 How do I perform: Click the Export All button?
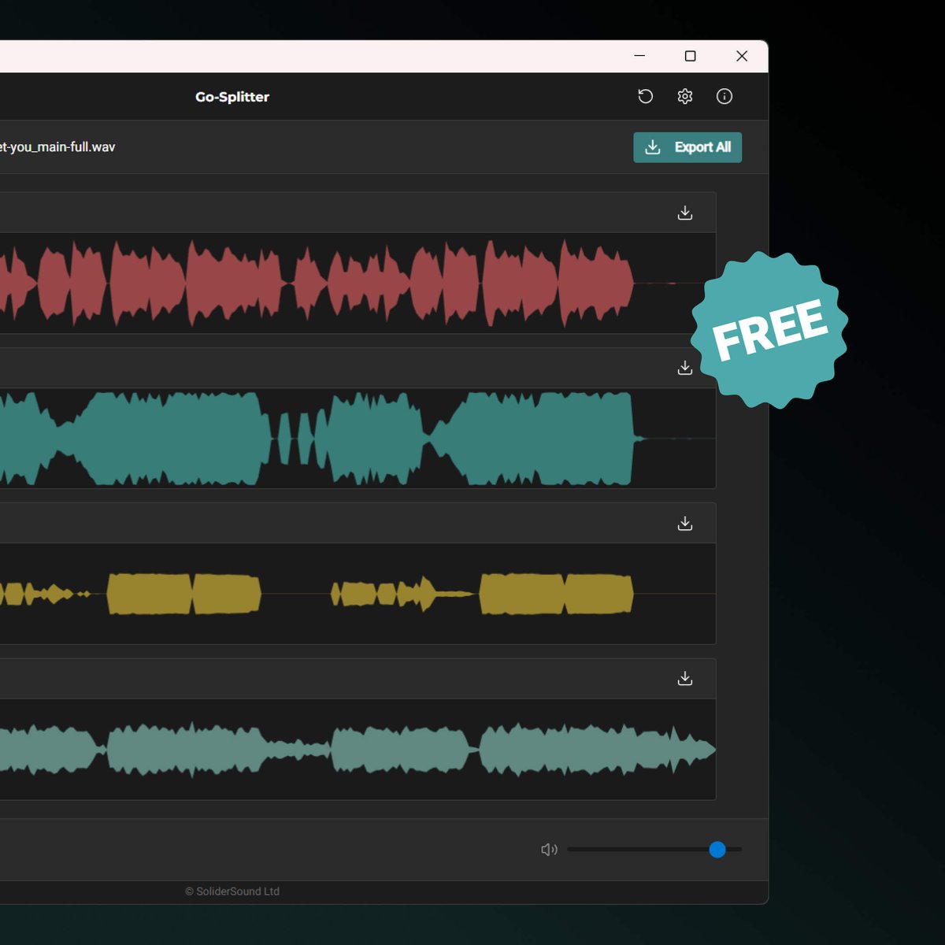687,147
